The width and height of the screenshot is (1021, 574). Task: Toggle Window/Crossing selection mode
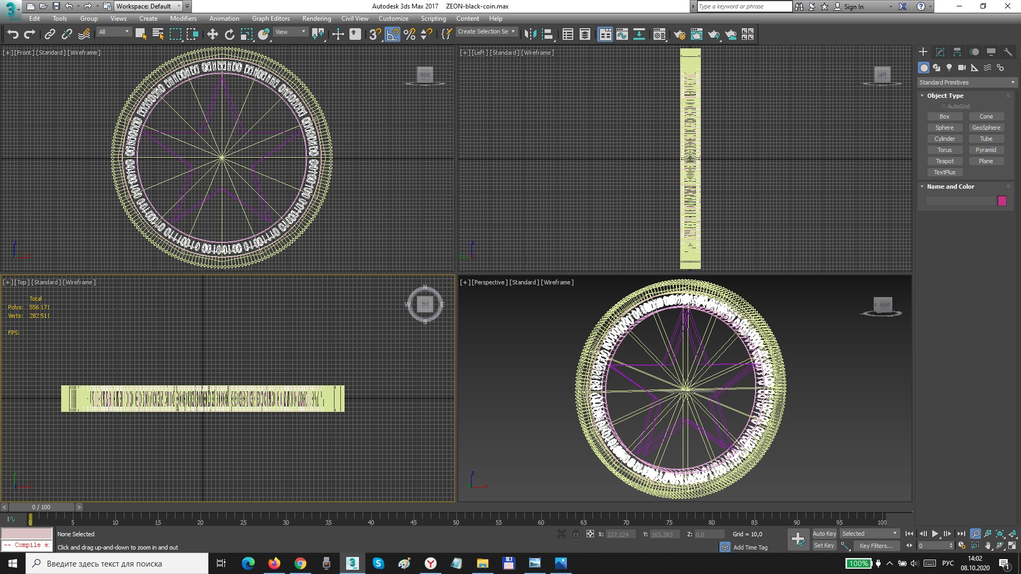click(x=193, y=35)
